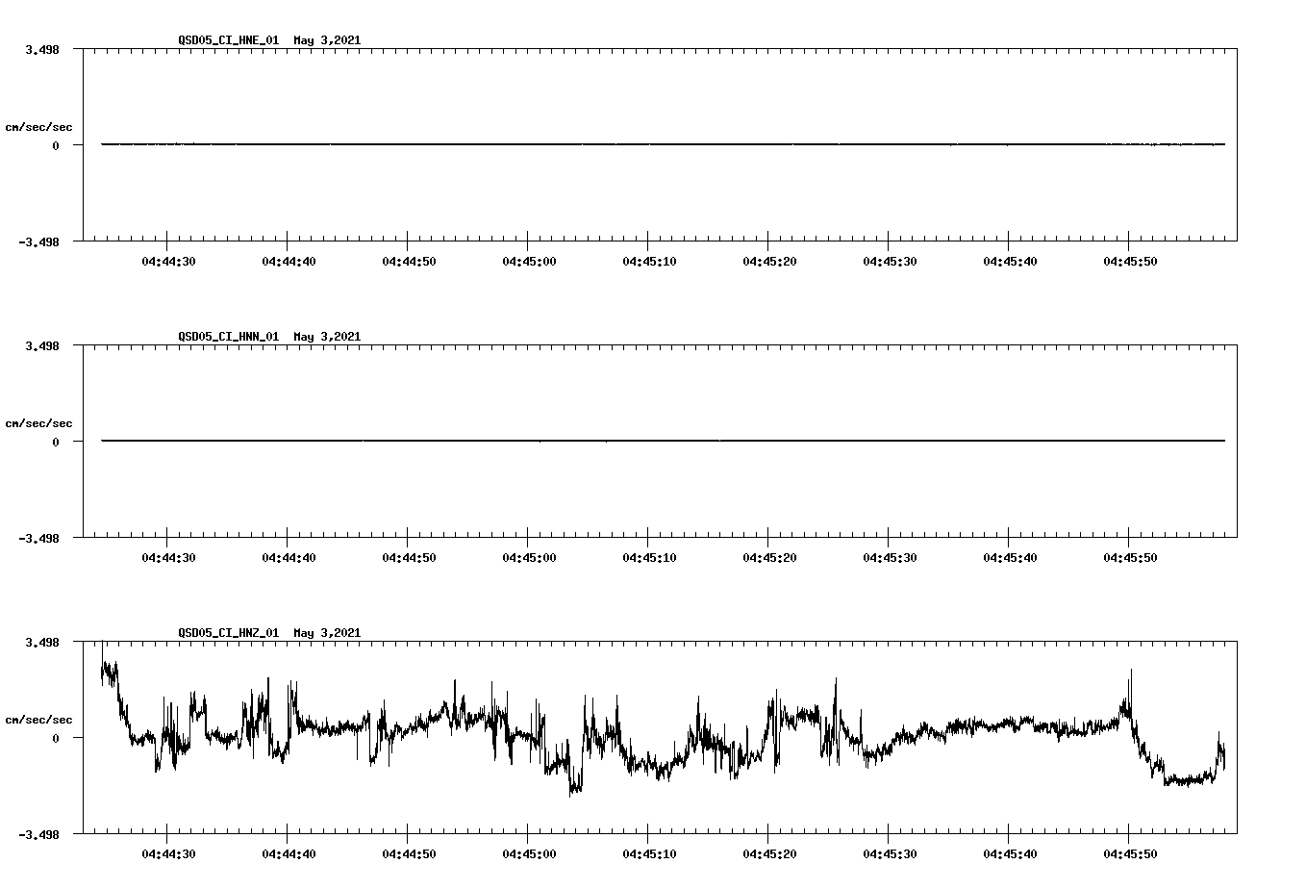Select the 04:45:50 time tick label on HNN axis
The height and width of the screenshot is (889, 1306).
[x=1130, y=556]
